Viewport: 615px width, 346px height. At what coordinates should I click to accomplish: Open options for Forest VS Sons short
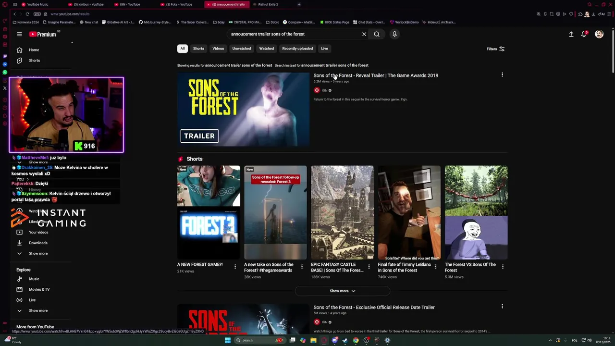click(x=503, y=266)
